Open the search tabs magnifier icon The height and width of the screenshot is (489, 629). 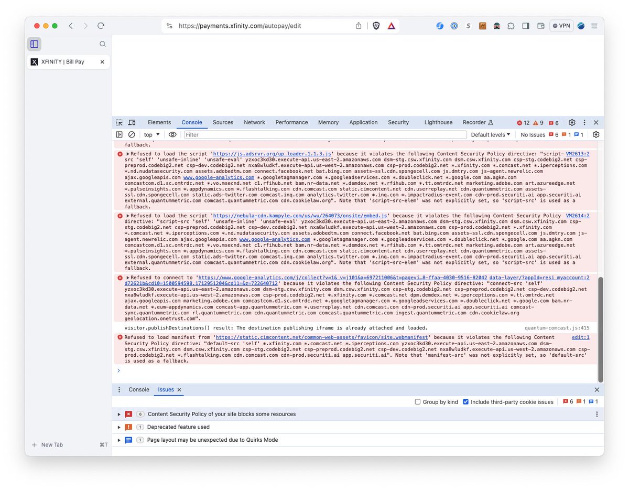[103, 44]
